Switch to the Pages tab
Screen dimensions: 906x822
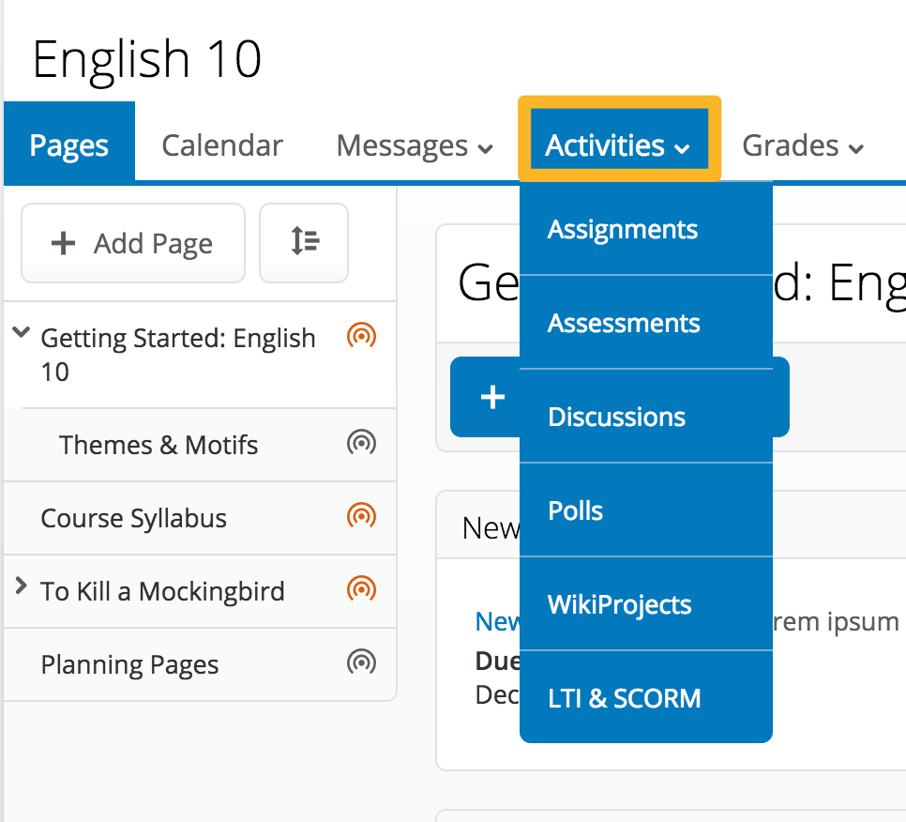(69, 144)
